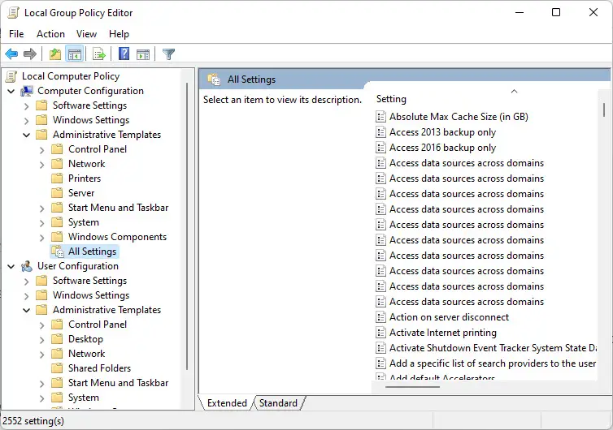Click the Up One Level folder icon
Viewport: 613px width, 430px height.
tap(54, 54)
